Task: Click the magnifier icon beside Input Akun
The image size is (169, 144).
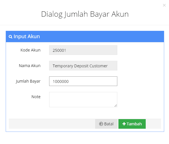Action: (11, 37)
